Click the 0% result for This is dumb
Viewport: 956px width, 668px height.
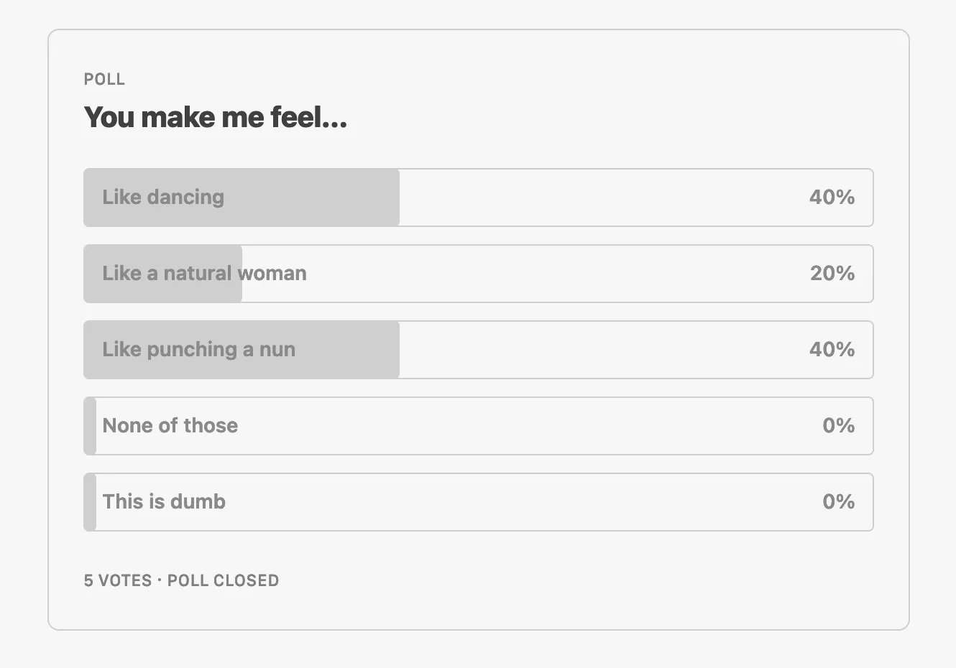839,502
